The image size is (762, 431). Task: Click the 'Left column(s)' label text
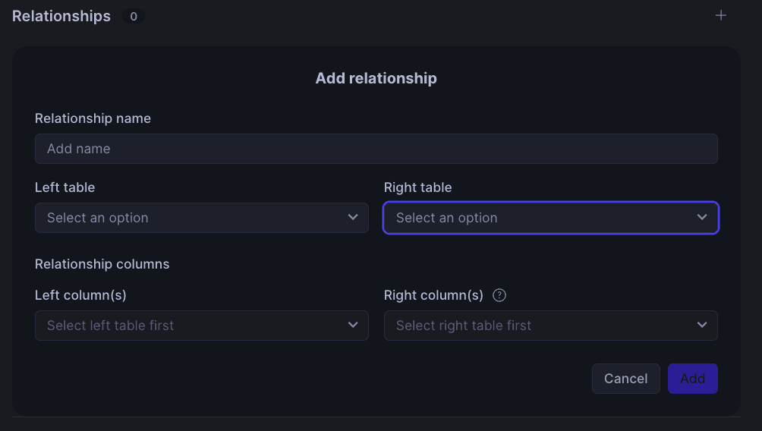coord(80,295)
